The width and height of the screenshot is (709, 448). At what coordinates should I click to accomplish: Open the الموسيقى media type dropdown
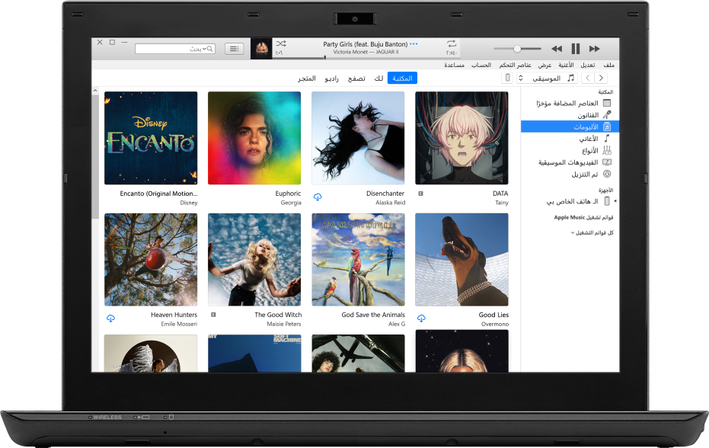pos(546,78)
